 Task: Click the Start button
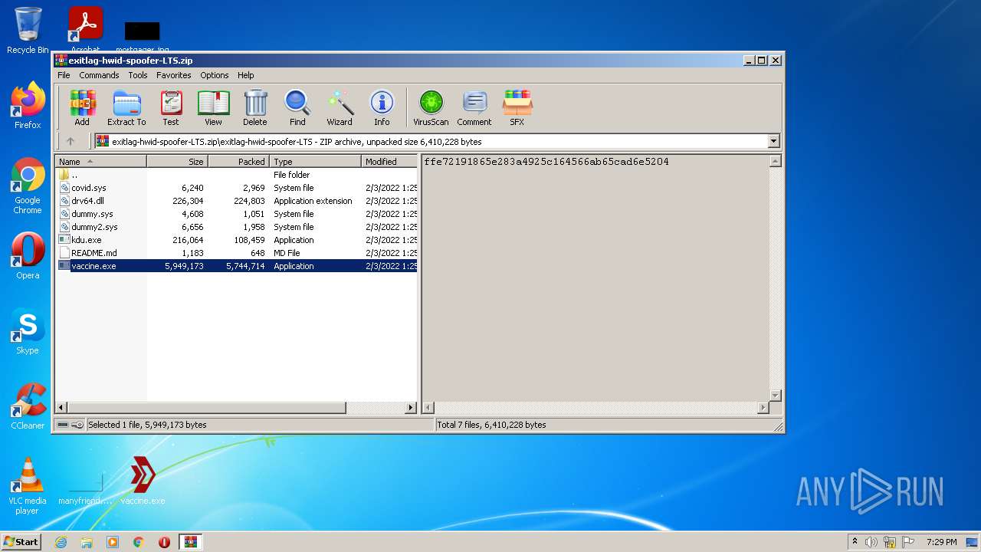(21, 542)
